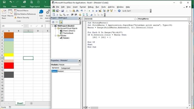Add a new sheet with the plus button
The height and width of the screenshot is (109, 194).
click(31, 103)
